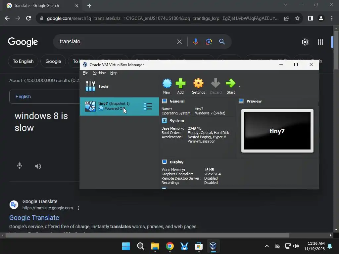Click in the Google search field

[x=117, y=41]
